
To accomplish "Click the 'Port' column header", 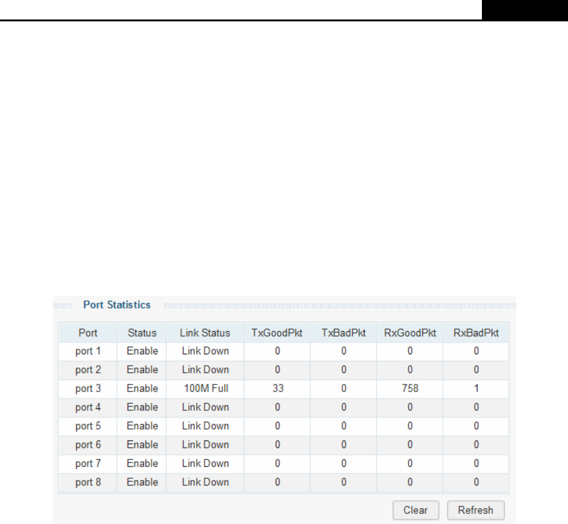I will 88,333.
